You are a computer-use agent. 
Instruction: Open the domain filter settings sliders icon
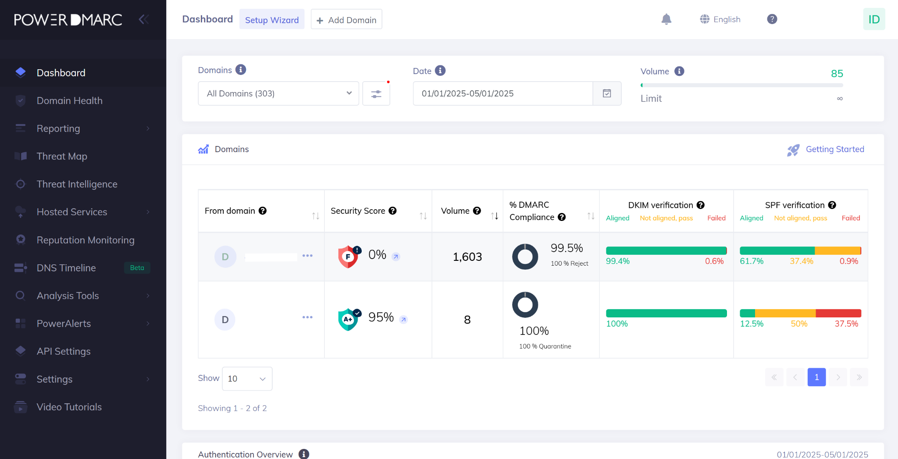click(x=376, y=93)
